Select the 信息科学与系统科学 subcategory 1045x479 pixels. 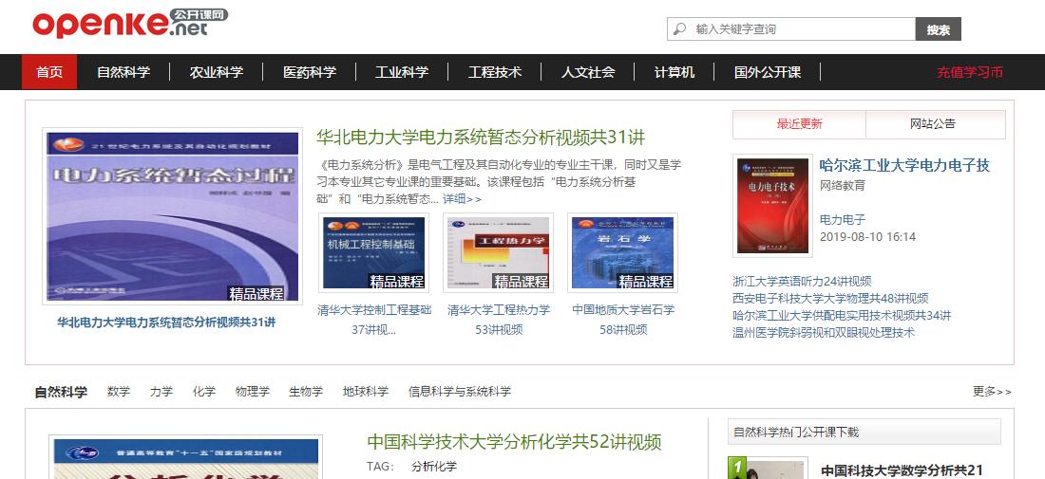pyautogui.click(x=460, y=392)
